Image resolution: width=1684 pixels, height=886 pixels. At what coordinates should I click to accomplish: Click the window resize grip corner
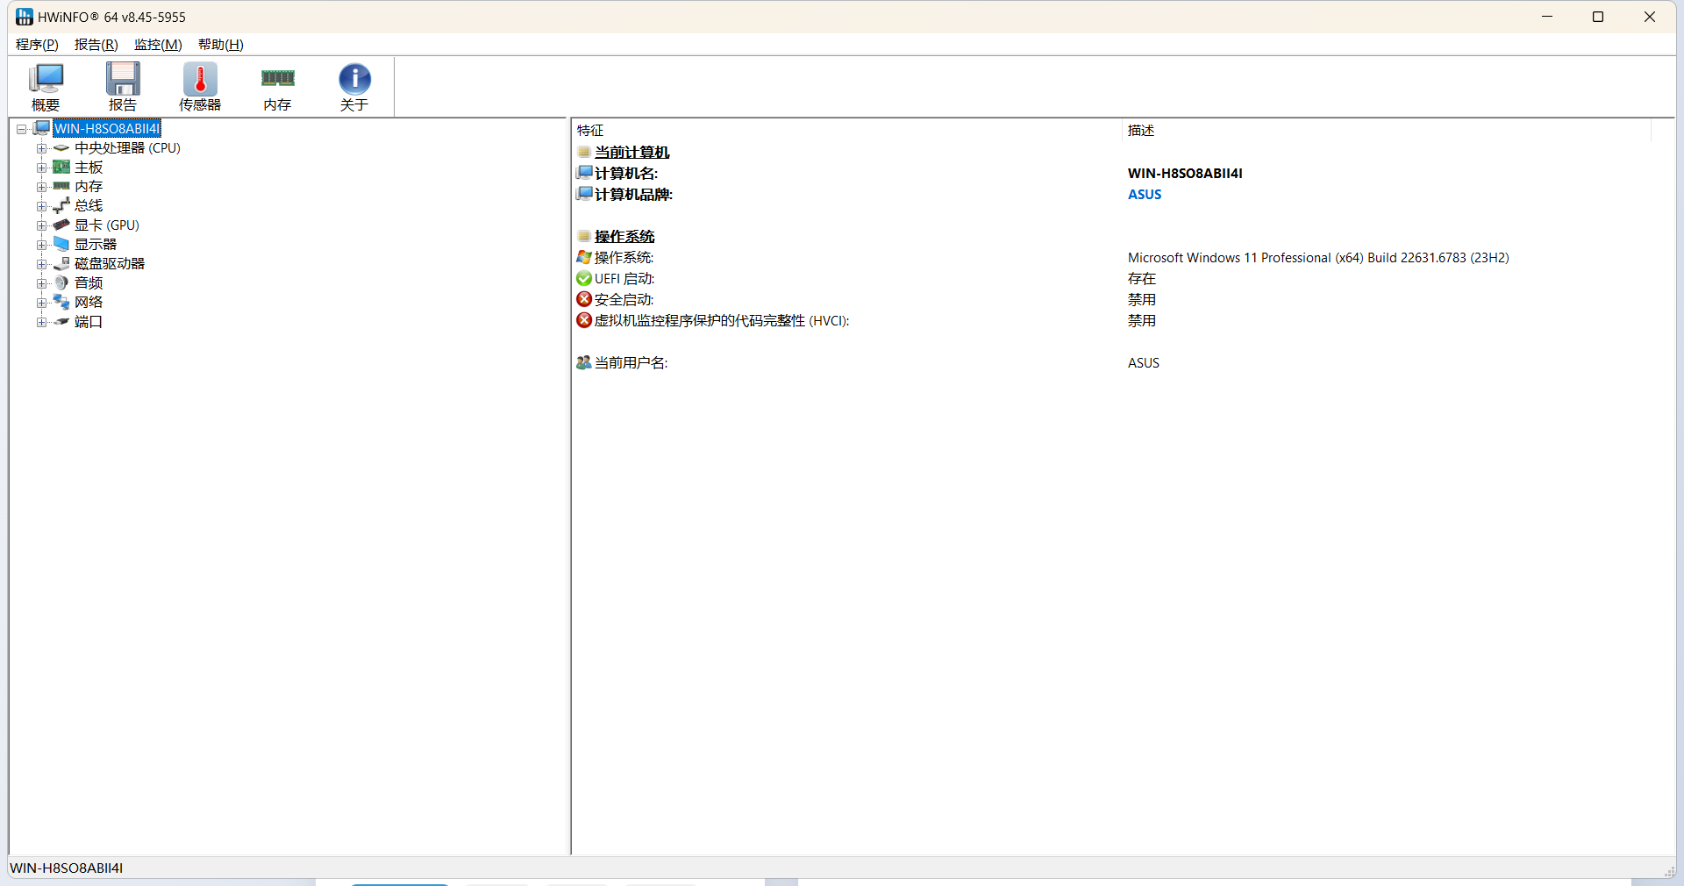1669,870
